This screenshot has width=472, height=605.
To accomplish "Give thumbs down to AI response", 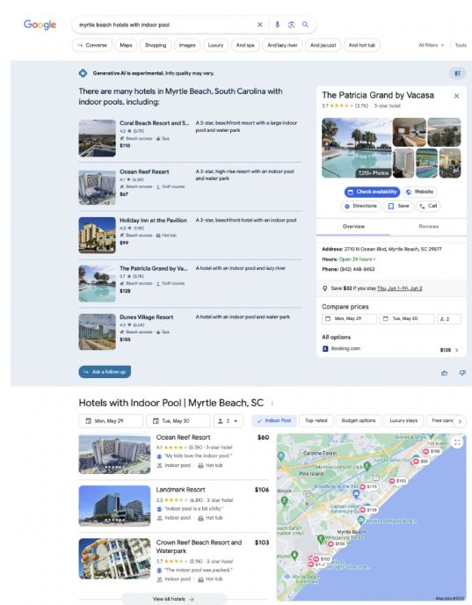I will tap(462, 373).
